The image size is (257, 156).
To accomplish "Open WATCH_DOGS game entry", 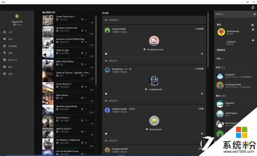I will (68, 133).
